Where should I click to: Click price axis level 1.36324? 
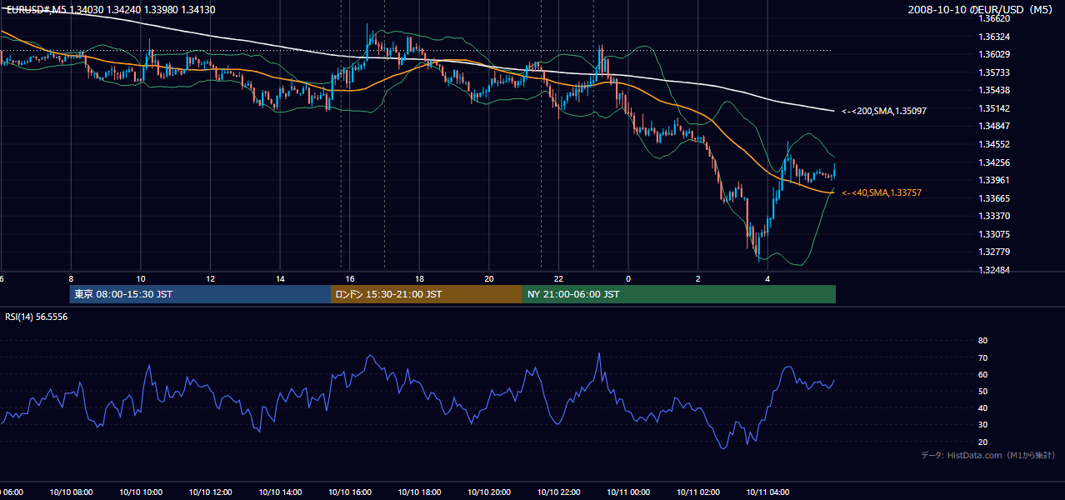click(x=995, y=37)
